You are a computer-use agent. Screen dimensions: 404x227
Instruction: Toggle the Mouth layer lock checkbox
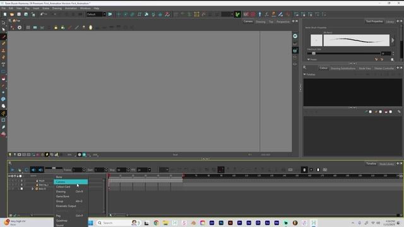(21, 181)
